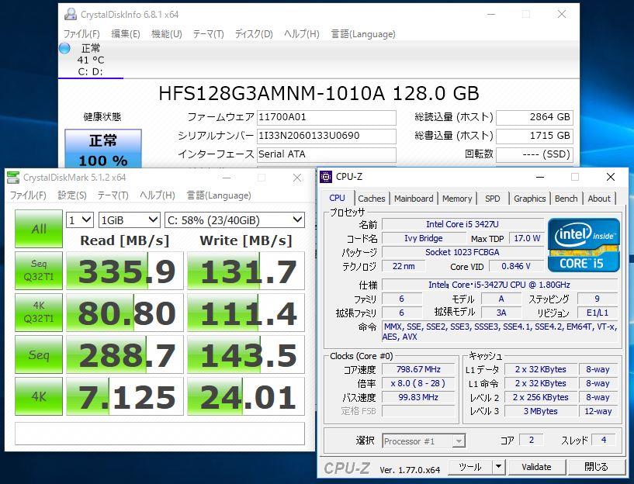Screen dimensions: 634x484
Task: Click the 4K write result 24.01
Action: (x=246, y=396)
